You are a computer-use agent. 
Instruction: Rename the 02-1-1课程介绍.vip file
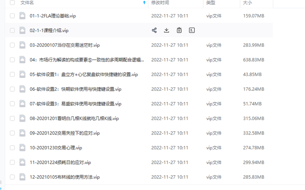click(192, 30)
